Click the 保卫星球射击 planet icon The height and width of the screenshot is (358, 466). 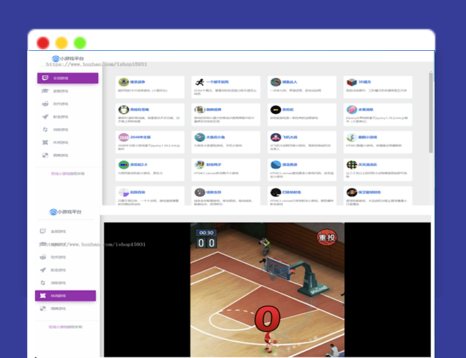[351, 193]
